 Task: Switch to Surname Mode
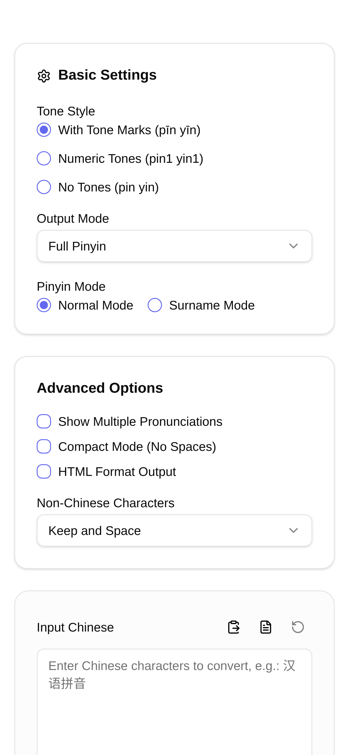pyautogui.click(x=155, y=305)
